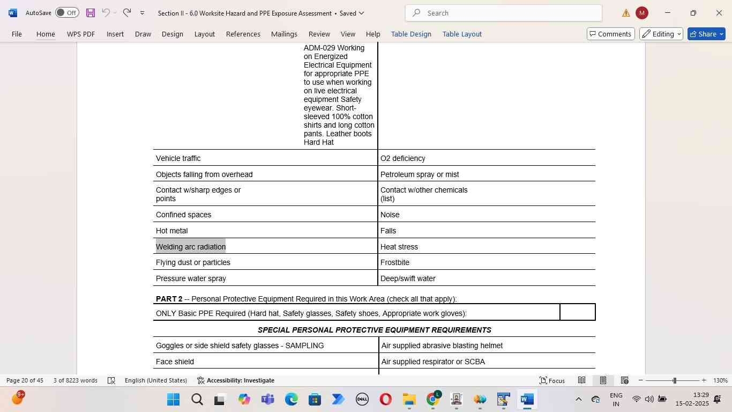Click the Redo arrow icon
Image resolution: width=732 pixels, height=412 pixels.
127,12
